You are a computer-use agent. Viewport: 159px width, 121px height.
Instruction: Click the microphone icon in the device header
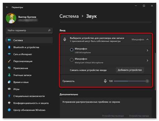coord(65,39)
